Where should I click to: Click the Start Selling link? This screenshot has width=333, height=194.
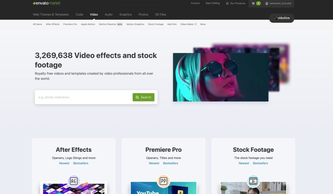tap(213, 3)
